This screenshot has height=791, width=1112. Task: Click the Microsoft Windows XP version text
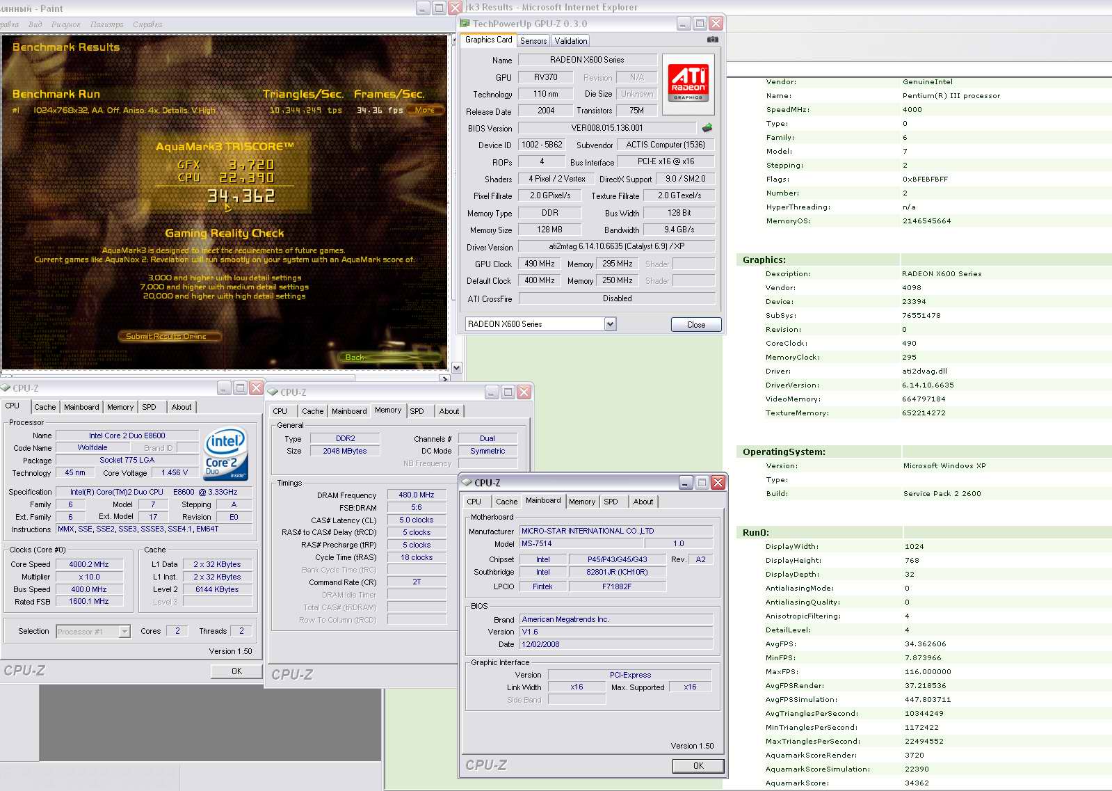click(944, 466)
